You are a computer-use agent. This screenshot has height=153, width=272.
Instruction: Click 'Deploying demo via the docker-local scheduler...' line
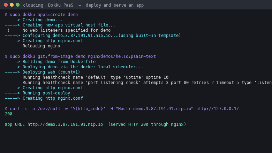[x=74, y=67]
